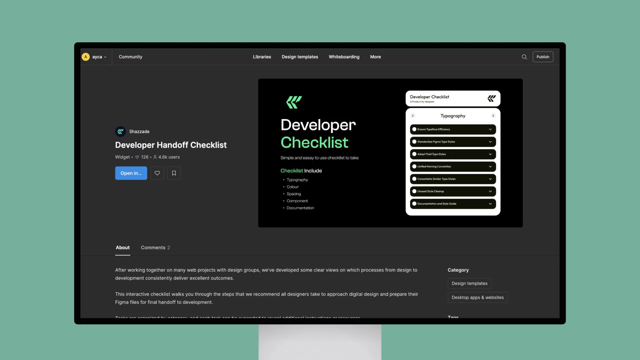
Task: Click the Open in... button
Action: pyautogui.click(x=131, y=173)
